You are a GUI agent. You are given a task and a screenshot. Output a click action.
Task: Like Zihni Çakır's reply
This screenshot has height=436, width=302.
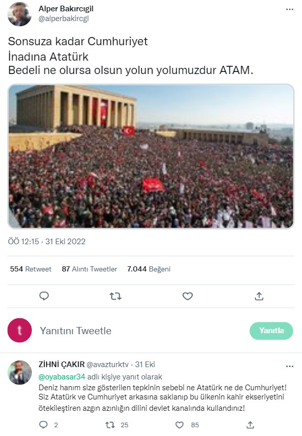[x=179, y=425]
